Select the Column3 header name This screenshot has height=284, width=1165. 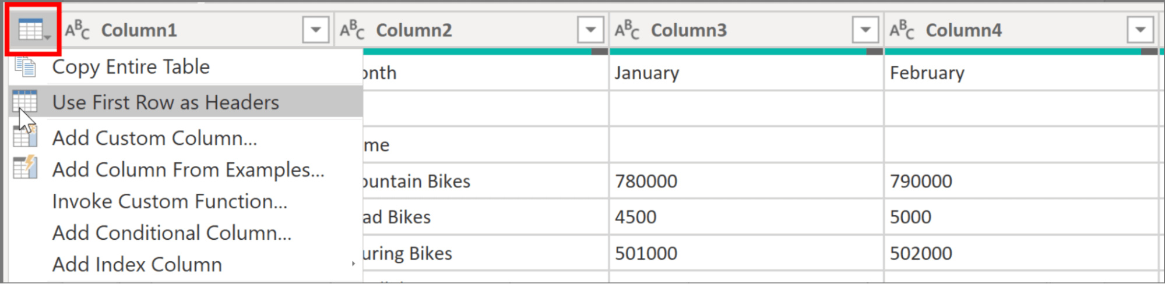(x=689, y=30)
